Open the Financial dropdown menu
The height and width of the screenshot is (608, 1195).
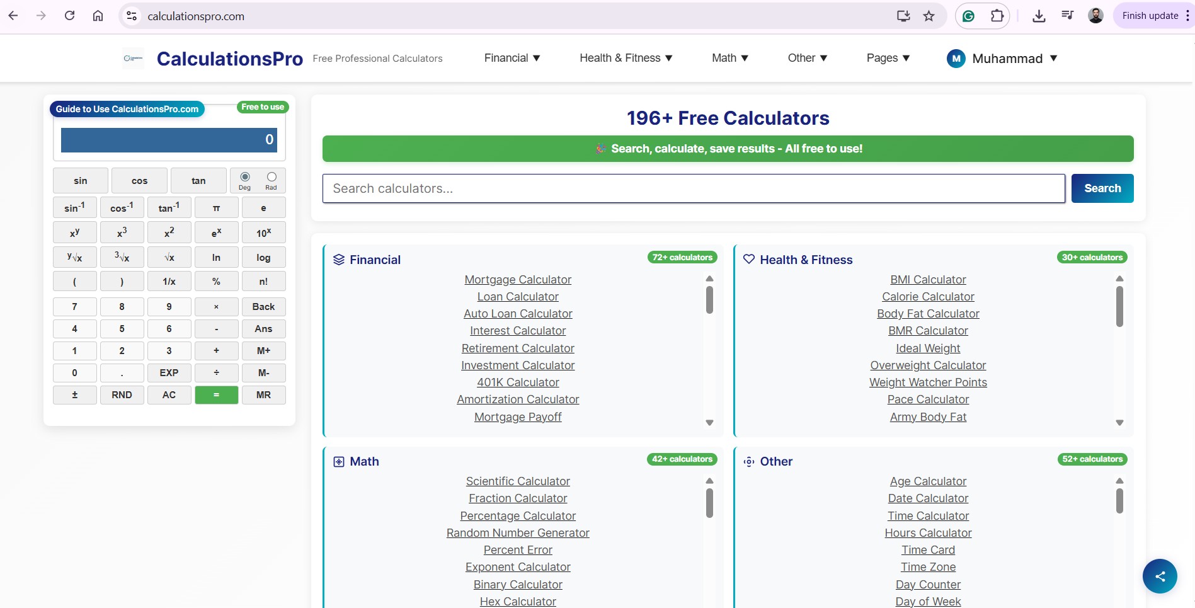[512, 58]
